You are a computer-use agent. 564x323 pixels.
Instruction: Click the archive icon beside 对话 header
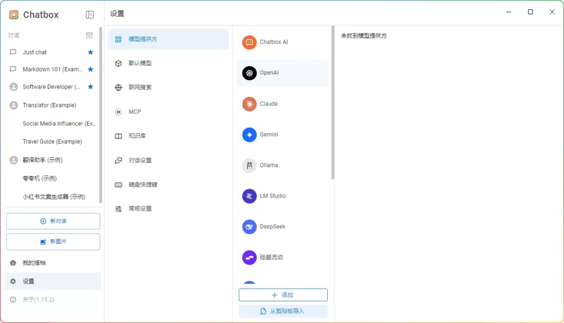point(89,35)
